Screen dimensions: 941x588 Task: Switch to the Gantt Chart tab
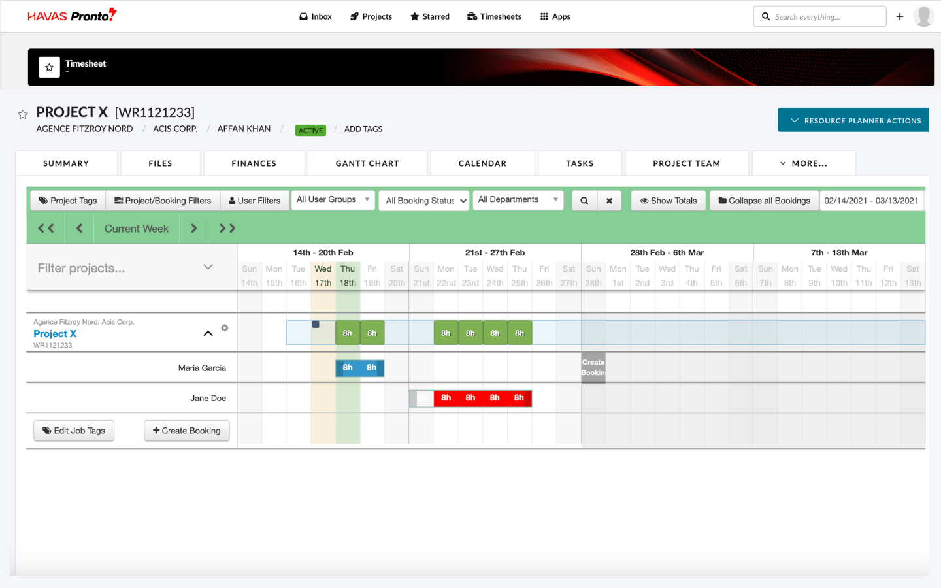367,163
